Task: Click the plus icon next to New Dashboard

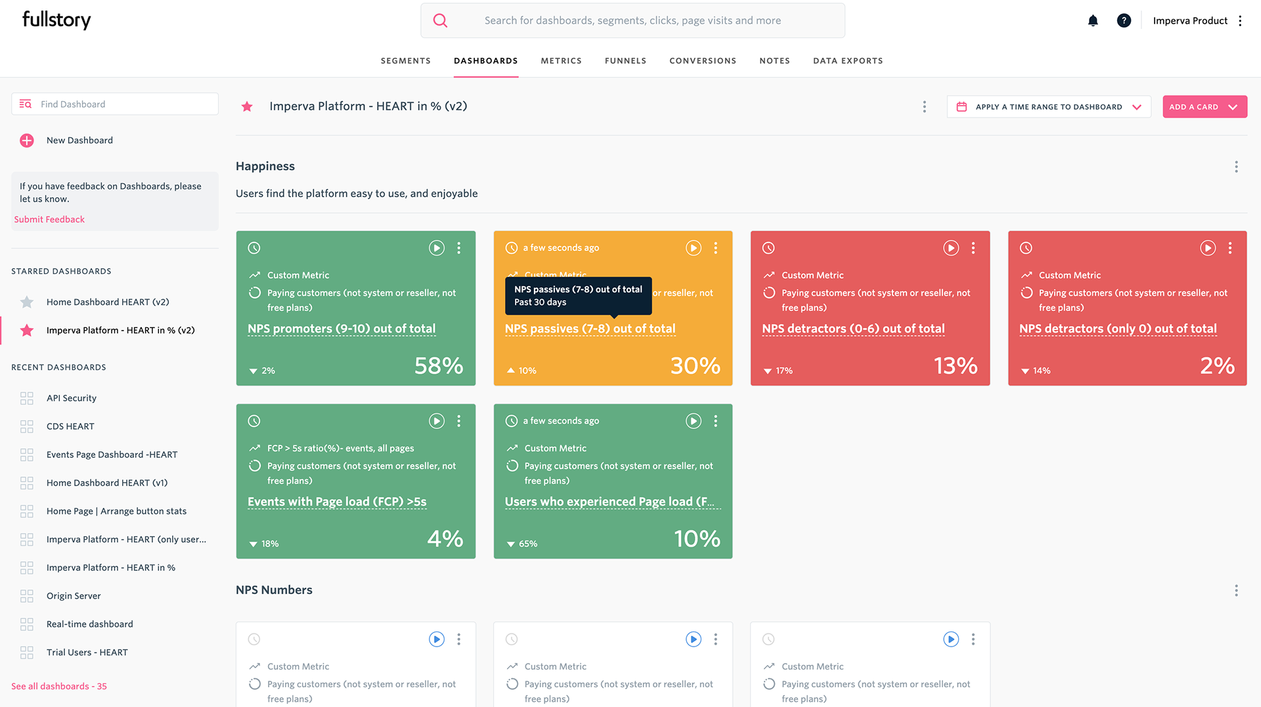Action: 27,141
